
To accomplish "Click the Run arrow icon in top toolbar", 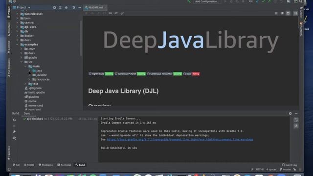I will pos(225,1).
